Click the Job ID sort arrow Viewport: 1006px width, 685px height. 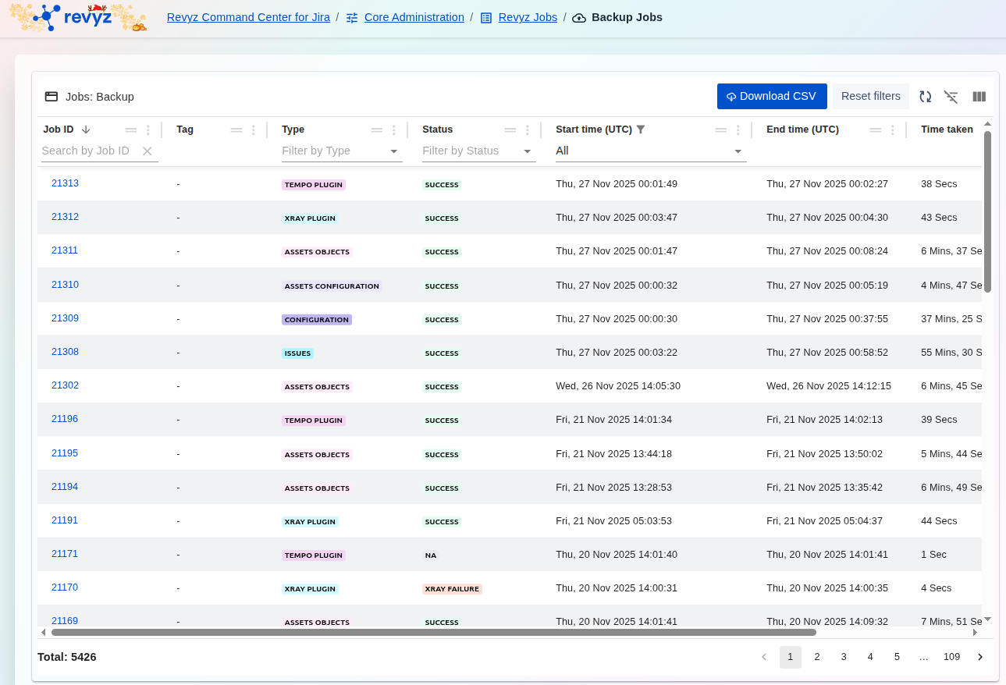[x=86, y=130]
